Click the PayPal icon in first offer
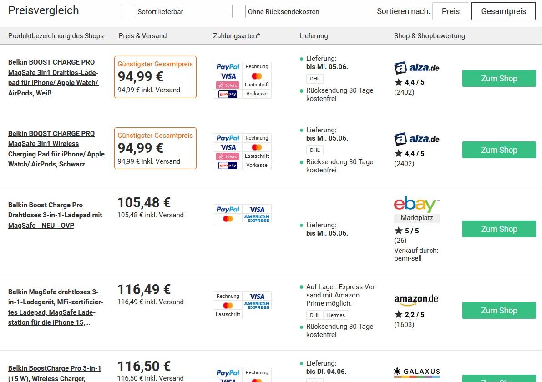 click(x=228, y=67)
